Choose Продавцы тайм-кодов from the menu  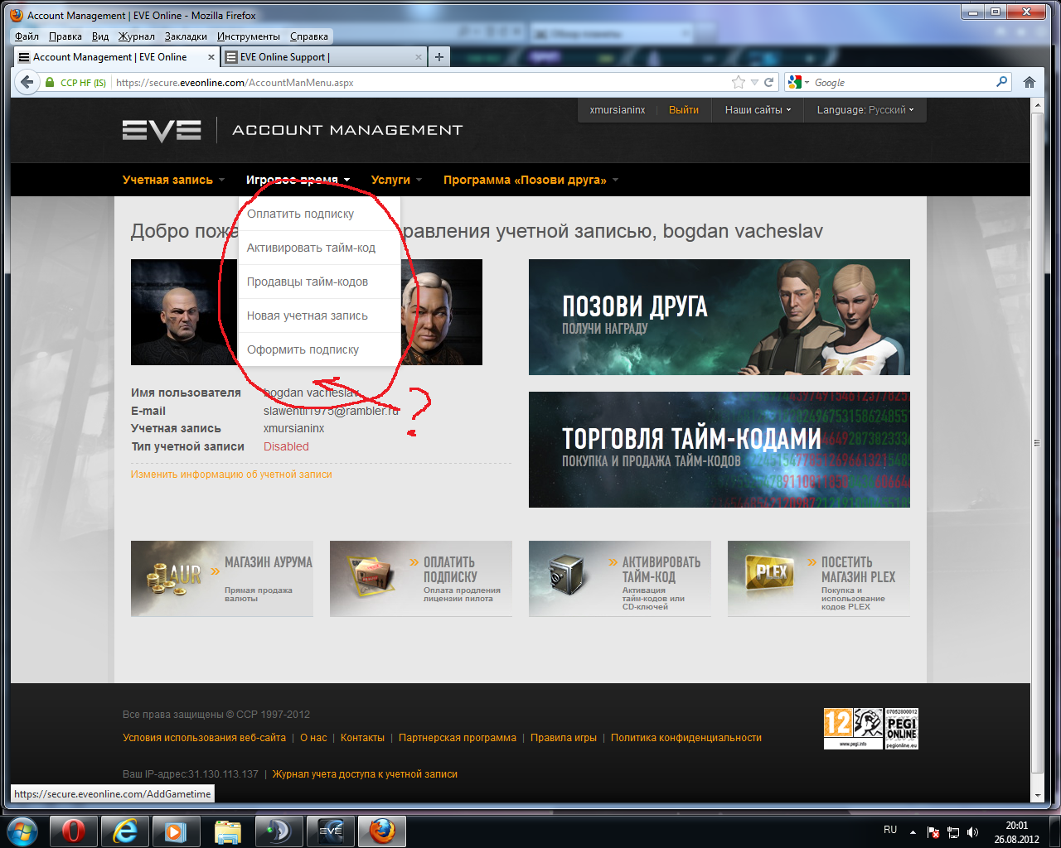pyautogui.click(x=319, y=282)
